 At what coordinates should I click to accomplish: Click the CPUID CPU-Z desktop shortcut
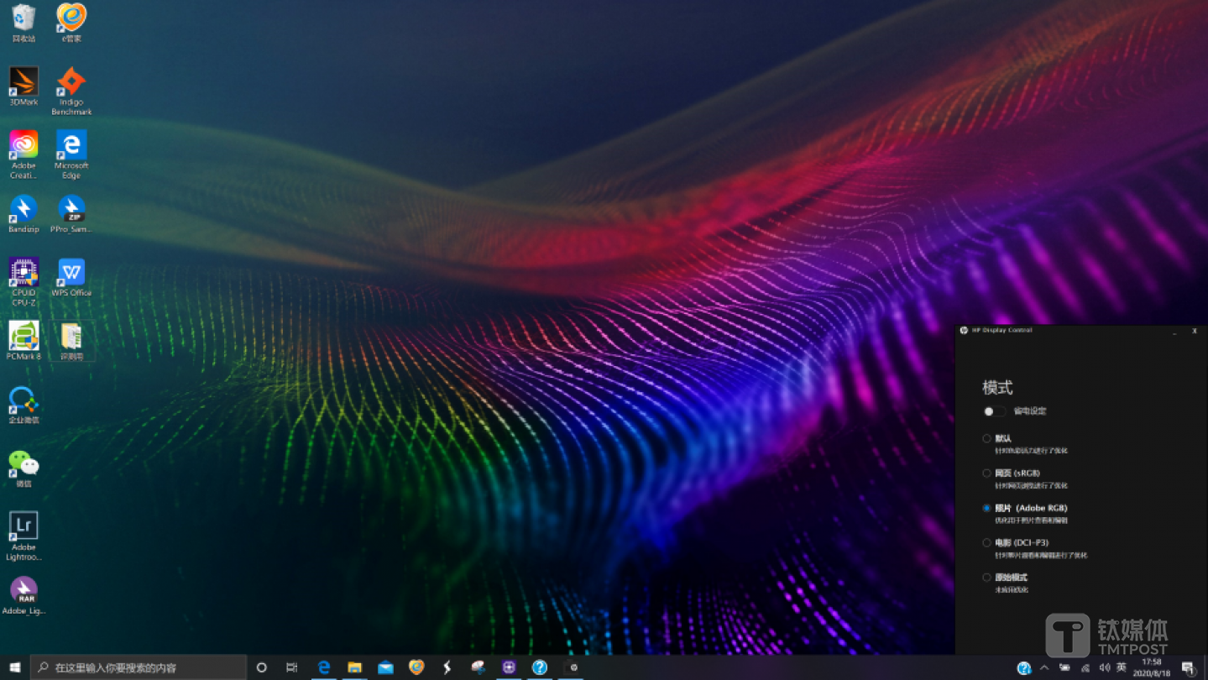(24, 282)
